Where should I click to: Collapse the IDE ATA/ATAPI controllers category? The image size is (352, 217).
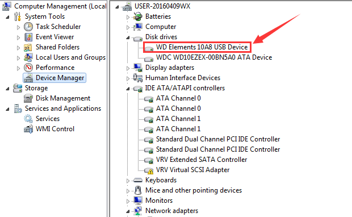[x=128, y=89]
